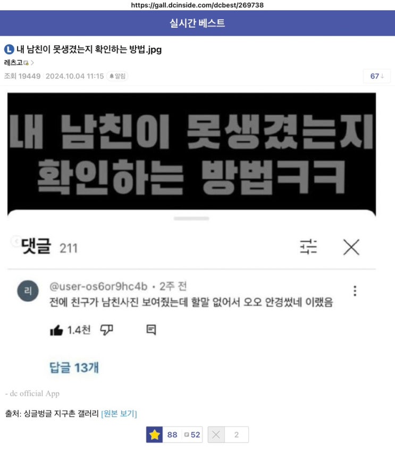Click the comment reply icon
The width and height of the screenshot is (395, 450).
[151, 330]
